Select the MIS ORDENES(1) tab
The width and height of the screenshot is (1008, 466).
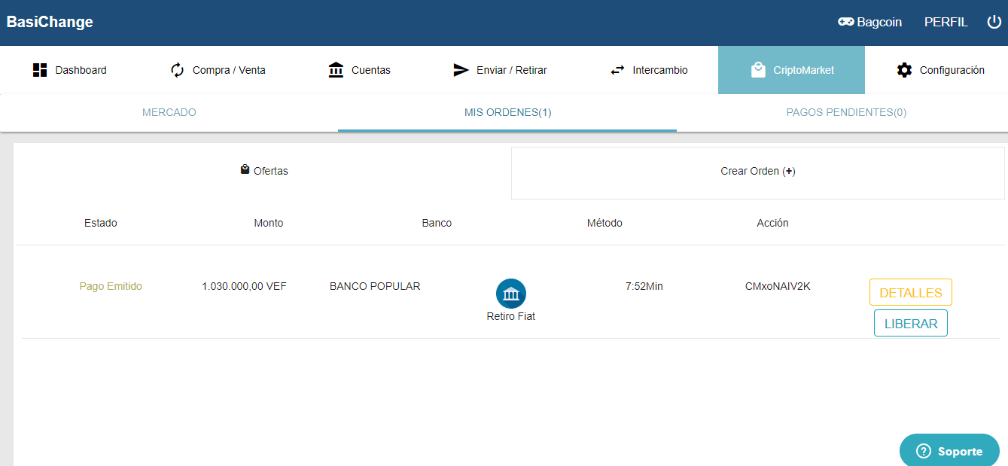[507, 113]
